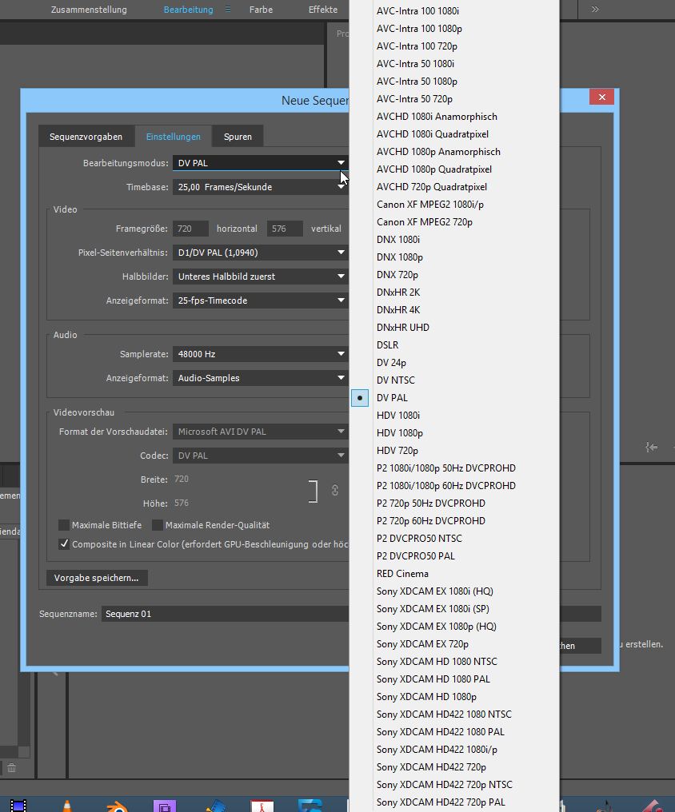Click the trash bin icon in the project panel
The height and width of the screenshot is (812, 675).
[11, 768]
